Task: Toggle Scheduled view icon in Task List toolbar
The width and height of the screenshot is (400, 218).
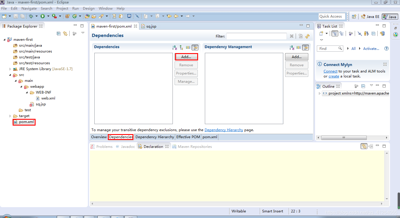Action: [342, 33]
